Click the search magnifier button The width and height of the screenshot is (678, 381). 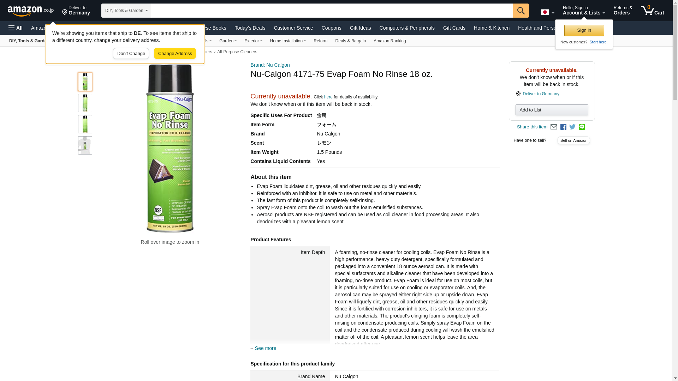521,11
